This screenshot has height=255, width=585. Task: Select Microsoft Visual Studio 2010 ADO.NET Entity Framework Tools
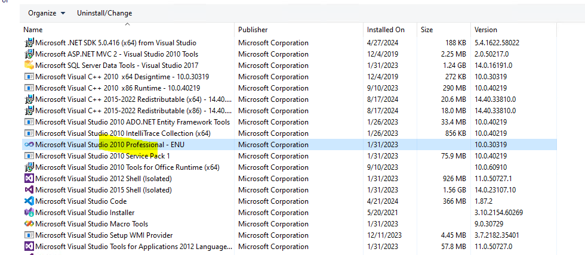pos(133,122)
